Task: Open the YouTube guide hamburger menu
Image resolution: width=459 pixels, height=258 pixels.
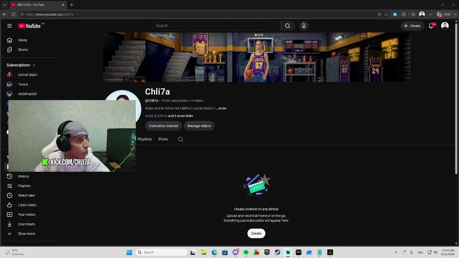Action: (10, 26)
